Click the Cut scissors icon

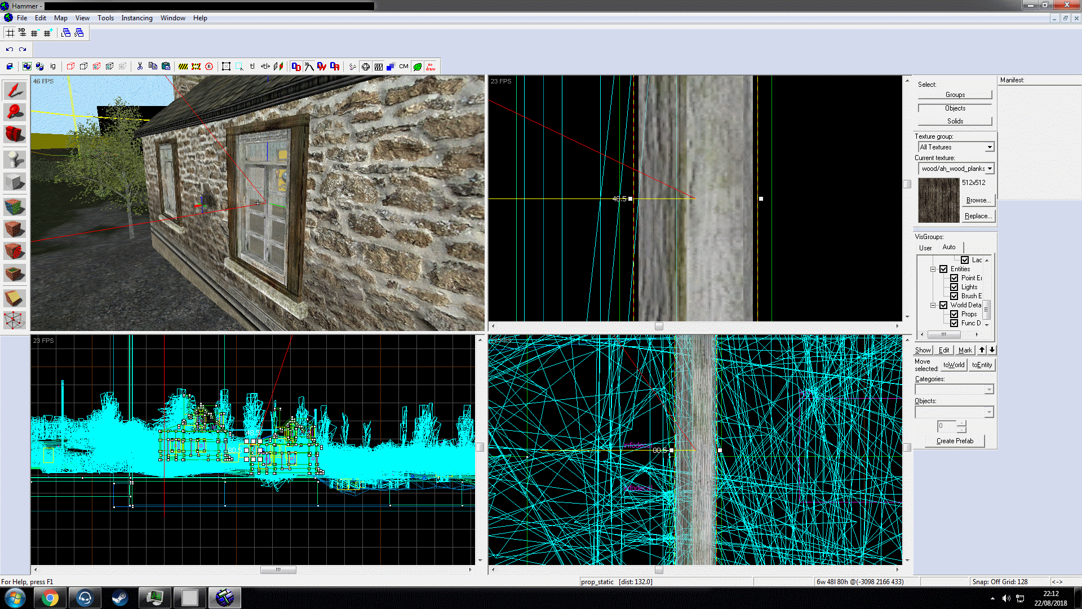coord(140,67)
